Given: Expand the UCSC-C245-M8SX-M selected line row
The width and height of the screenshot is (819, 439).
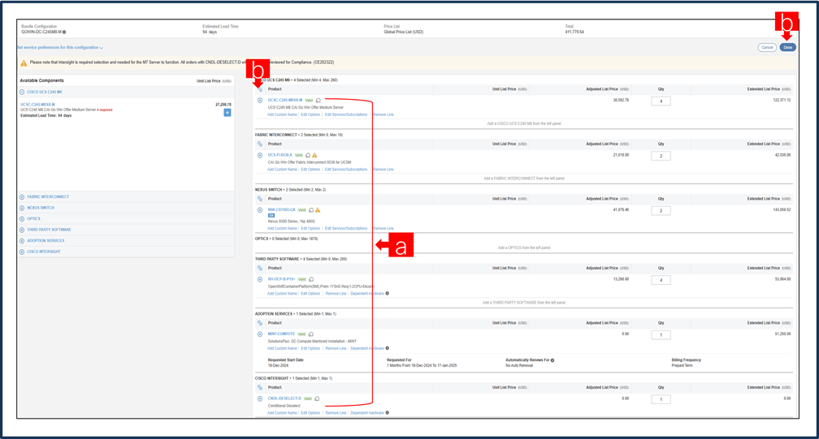Looking at the screenshot, I should point(260,100).
